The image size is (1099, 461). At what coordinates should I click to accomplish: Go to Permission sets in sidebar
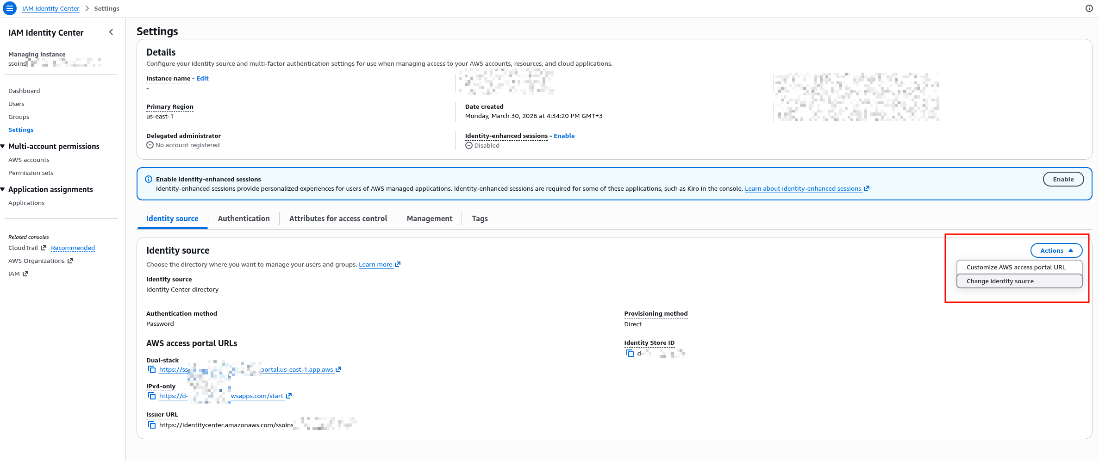(x=31, y=173)
